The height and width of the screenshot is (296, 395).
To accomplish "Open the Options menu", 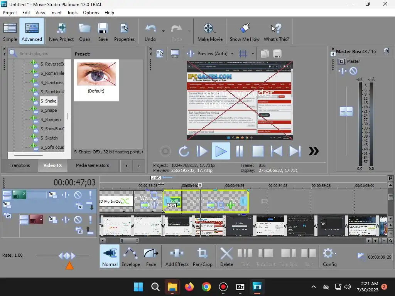I will [x=91, y=13].
